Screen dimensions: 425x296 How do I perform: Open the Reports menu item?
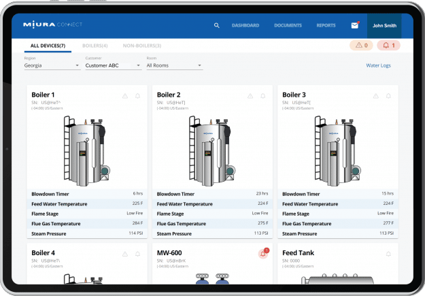(326, 25)
